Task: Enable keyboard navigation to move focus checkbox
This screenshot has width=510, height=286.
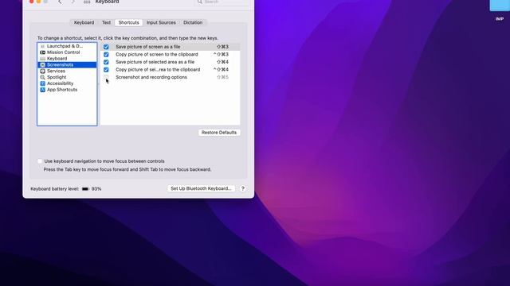Action: pos(40,161)
